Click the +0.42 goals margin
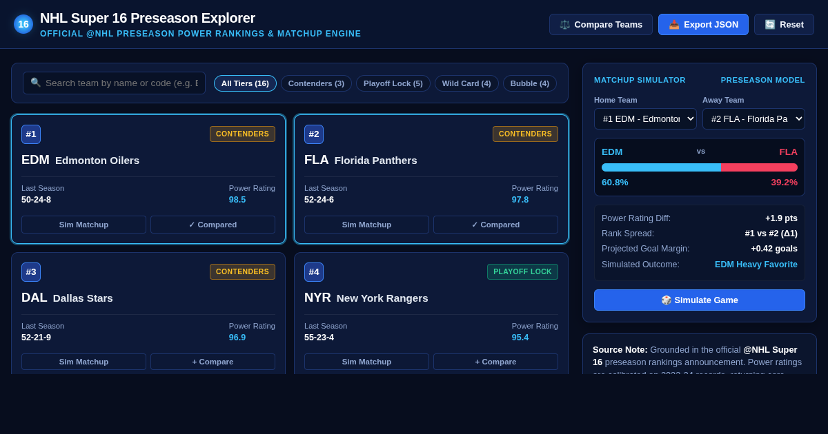The height and width of the screenshot is (434, 828). click(774, 249)
